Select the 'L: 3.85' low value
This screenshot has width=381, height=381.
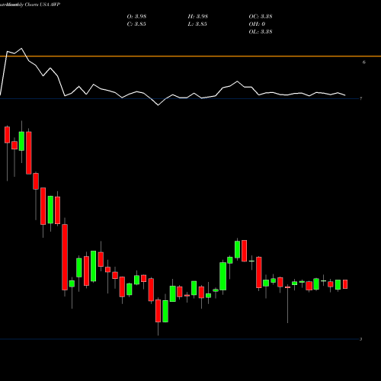197,24
